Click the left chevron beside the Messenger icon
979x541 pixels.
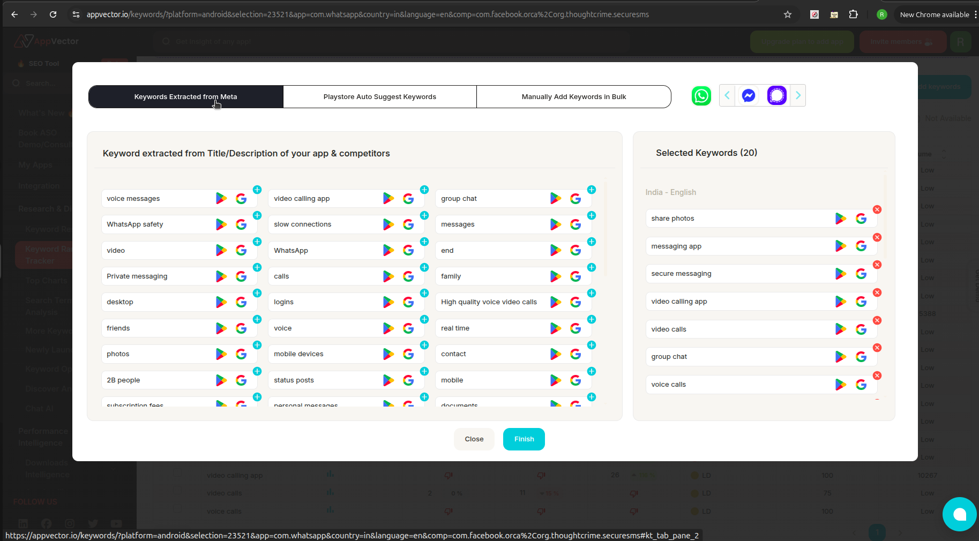(x=727, y=95)
